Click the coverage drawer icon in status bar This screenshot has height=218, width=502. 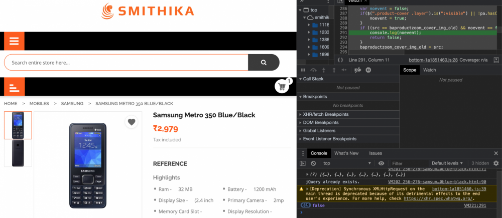(x=496, y=60)
